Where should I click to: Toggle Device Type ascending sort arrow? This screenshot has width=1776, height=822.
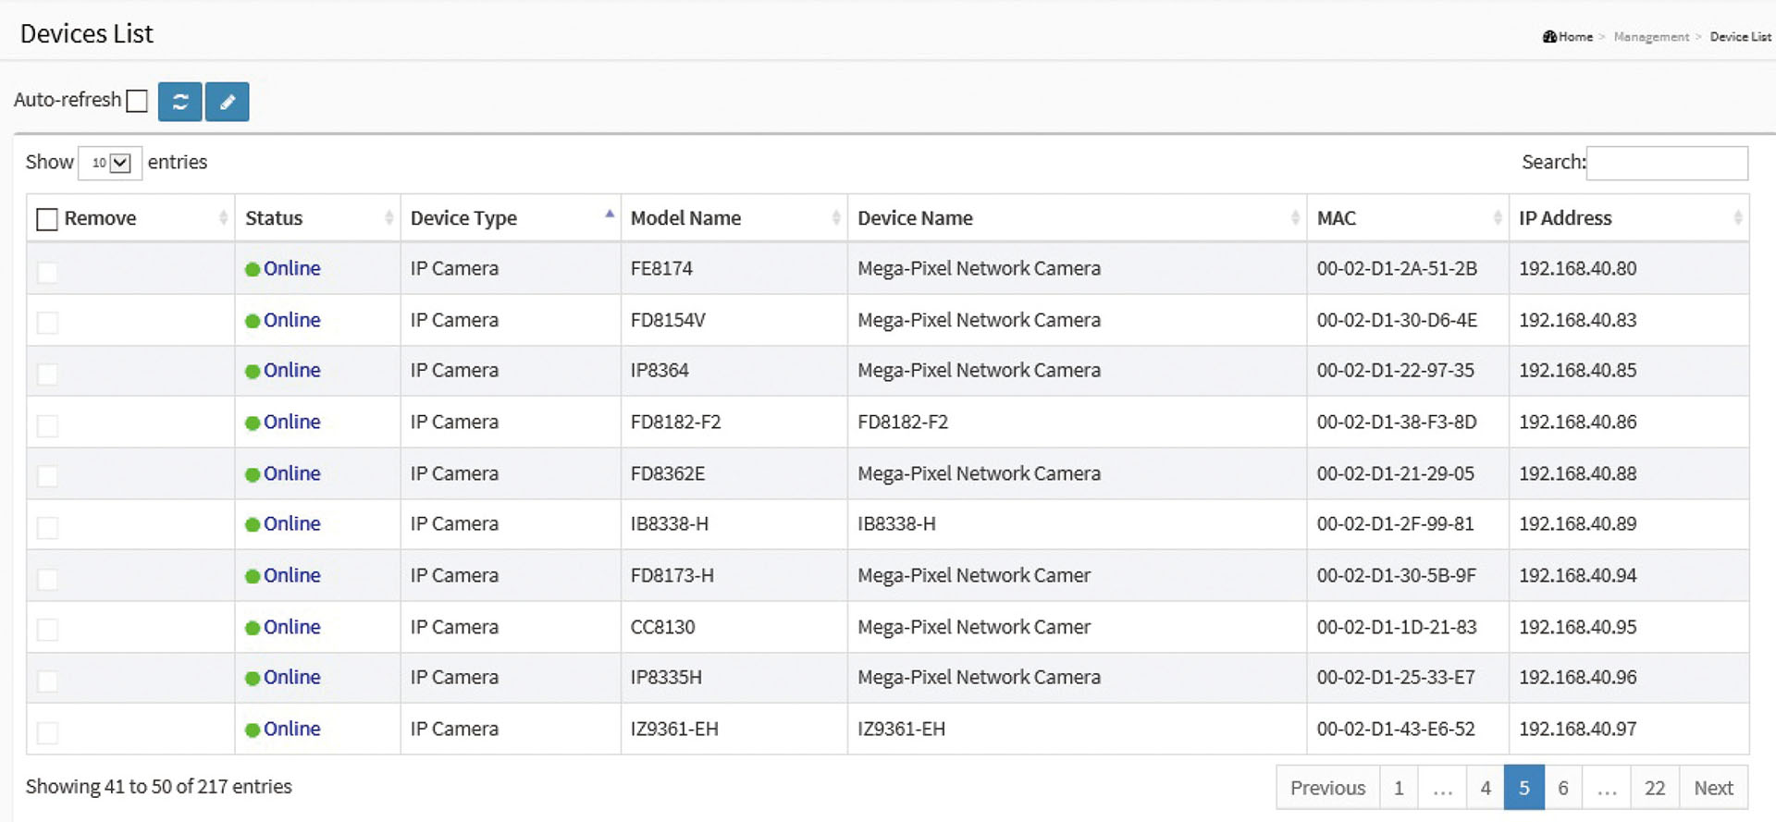pos(610,214)
